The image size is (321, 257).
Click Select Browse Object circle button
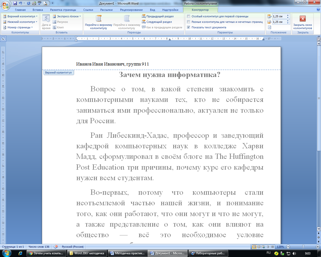(x=319, y=237)
